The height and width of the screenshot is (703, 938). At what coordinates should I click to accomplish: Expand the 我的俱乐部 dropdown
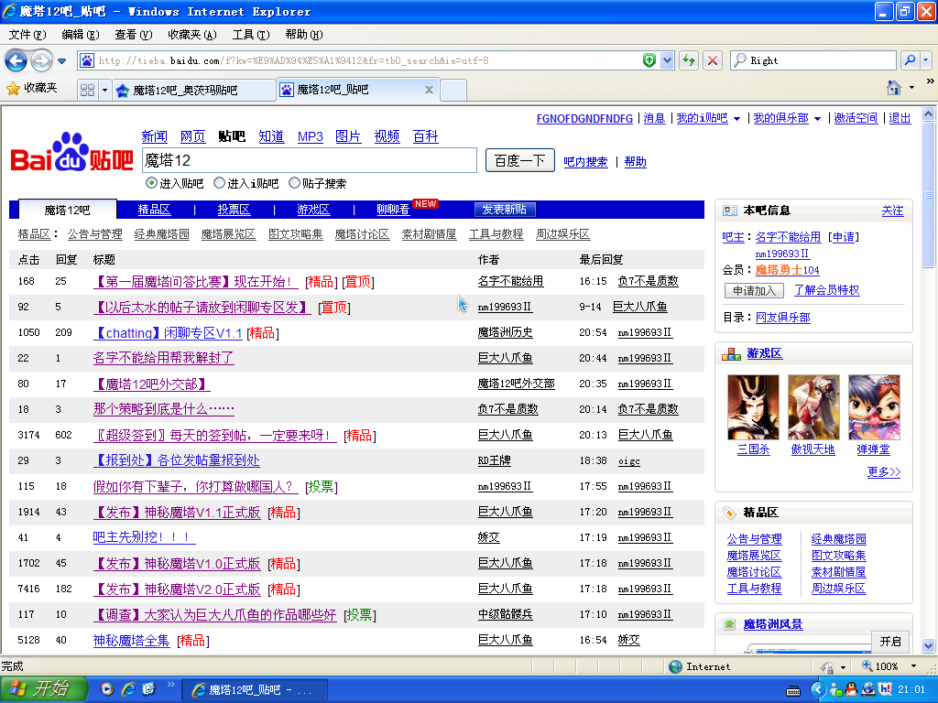pos(817,119)
